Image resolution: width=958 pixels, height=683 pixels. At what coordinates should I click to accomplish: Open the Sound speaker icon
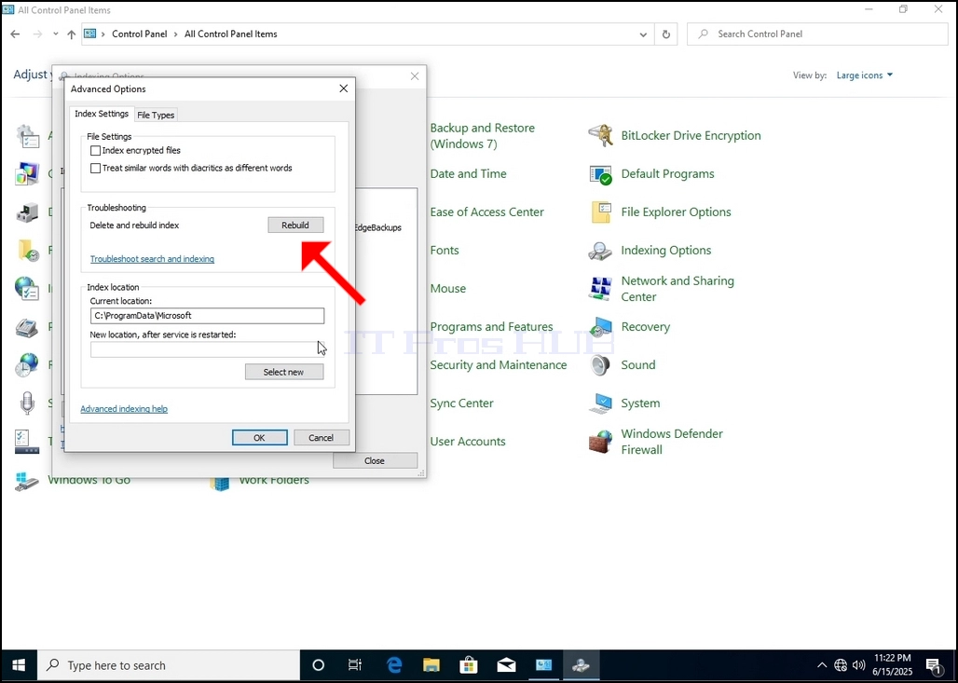pyautogui.click(x=600, y=365)
